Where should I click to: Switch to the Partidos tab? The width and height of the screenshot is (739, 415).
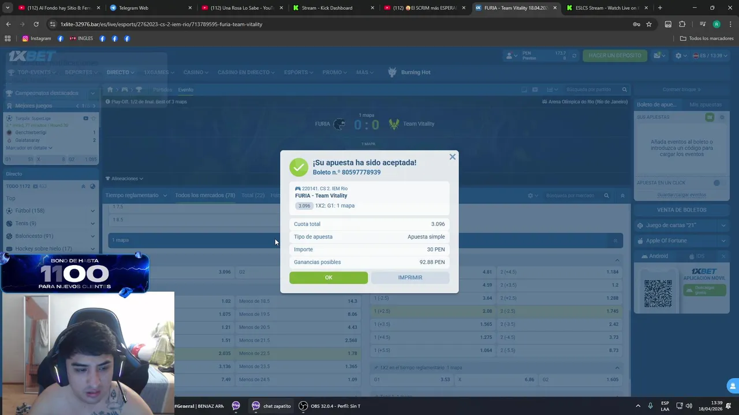pyautogui.click(x=162, y=90)
